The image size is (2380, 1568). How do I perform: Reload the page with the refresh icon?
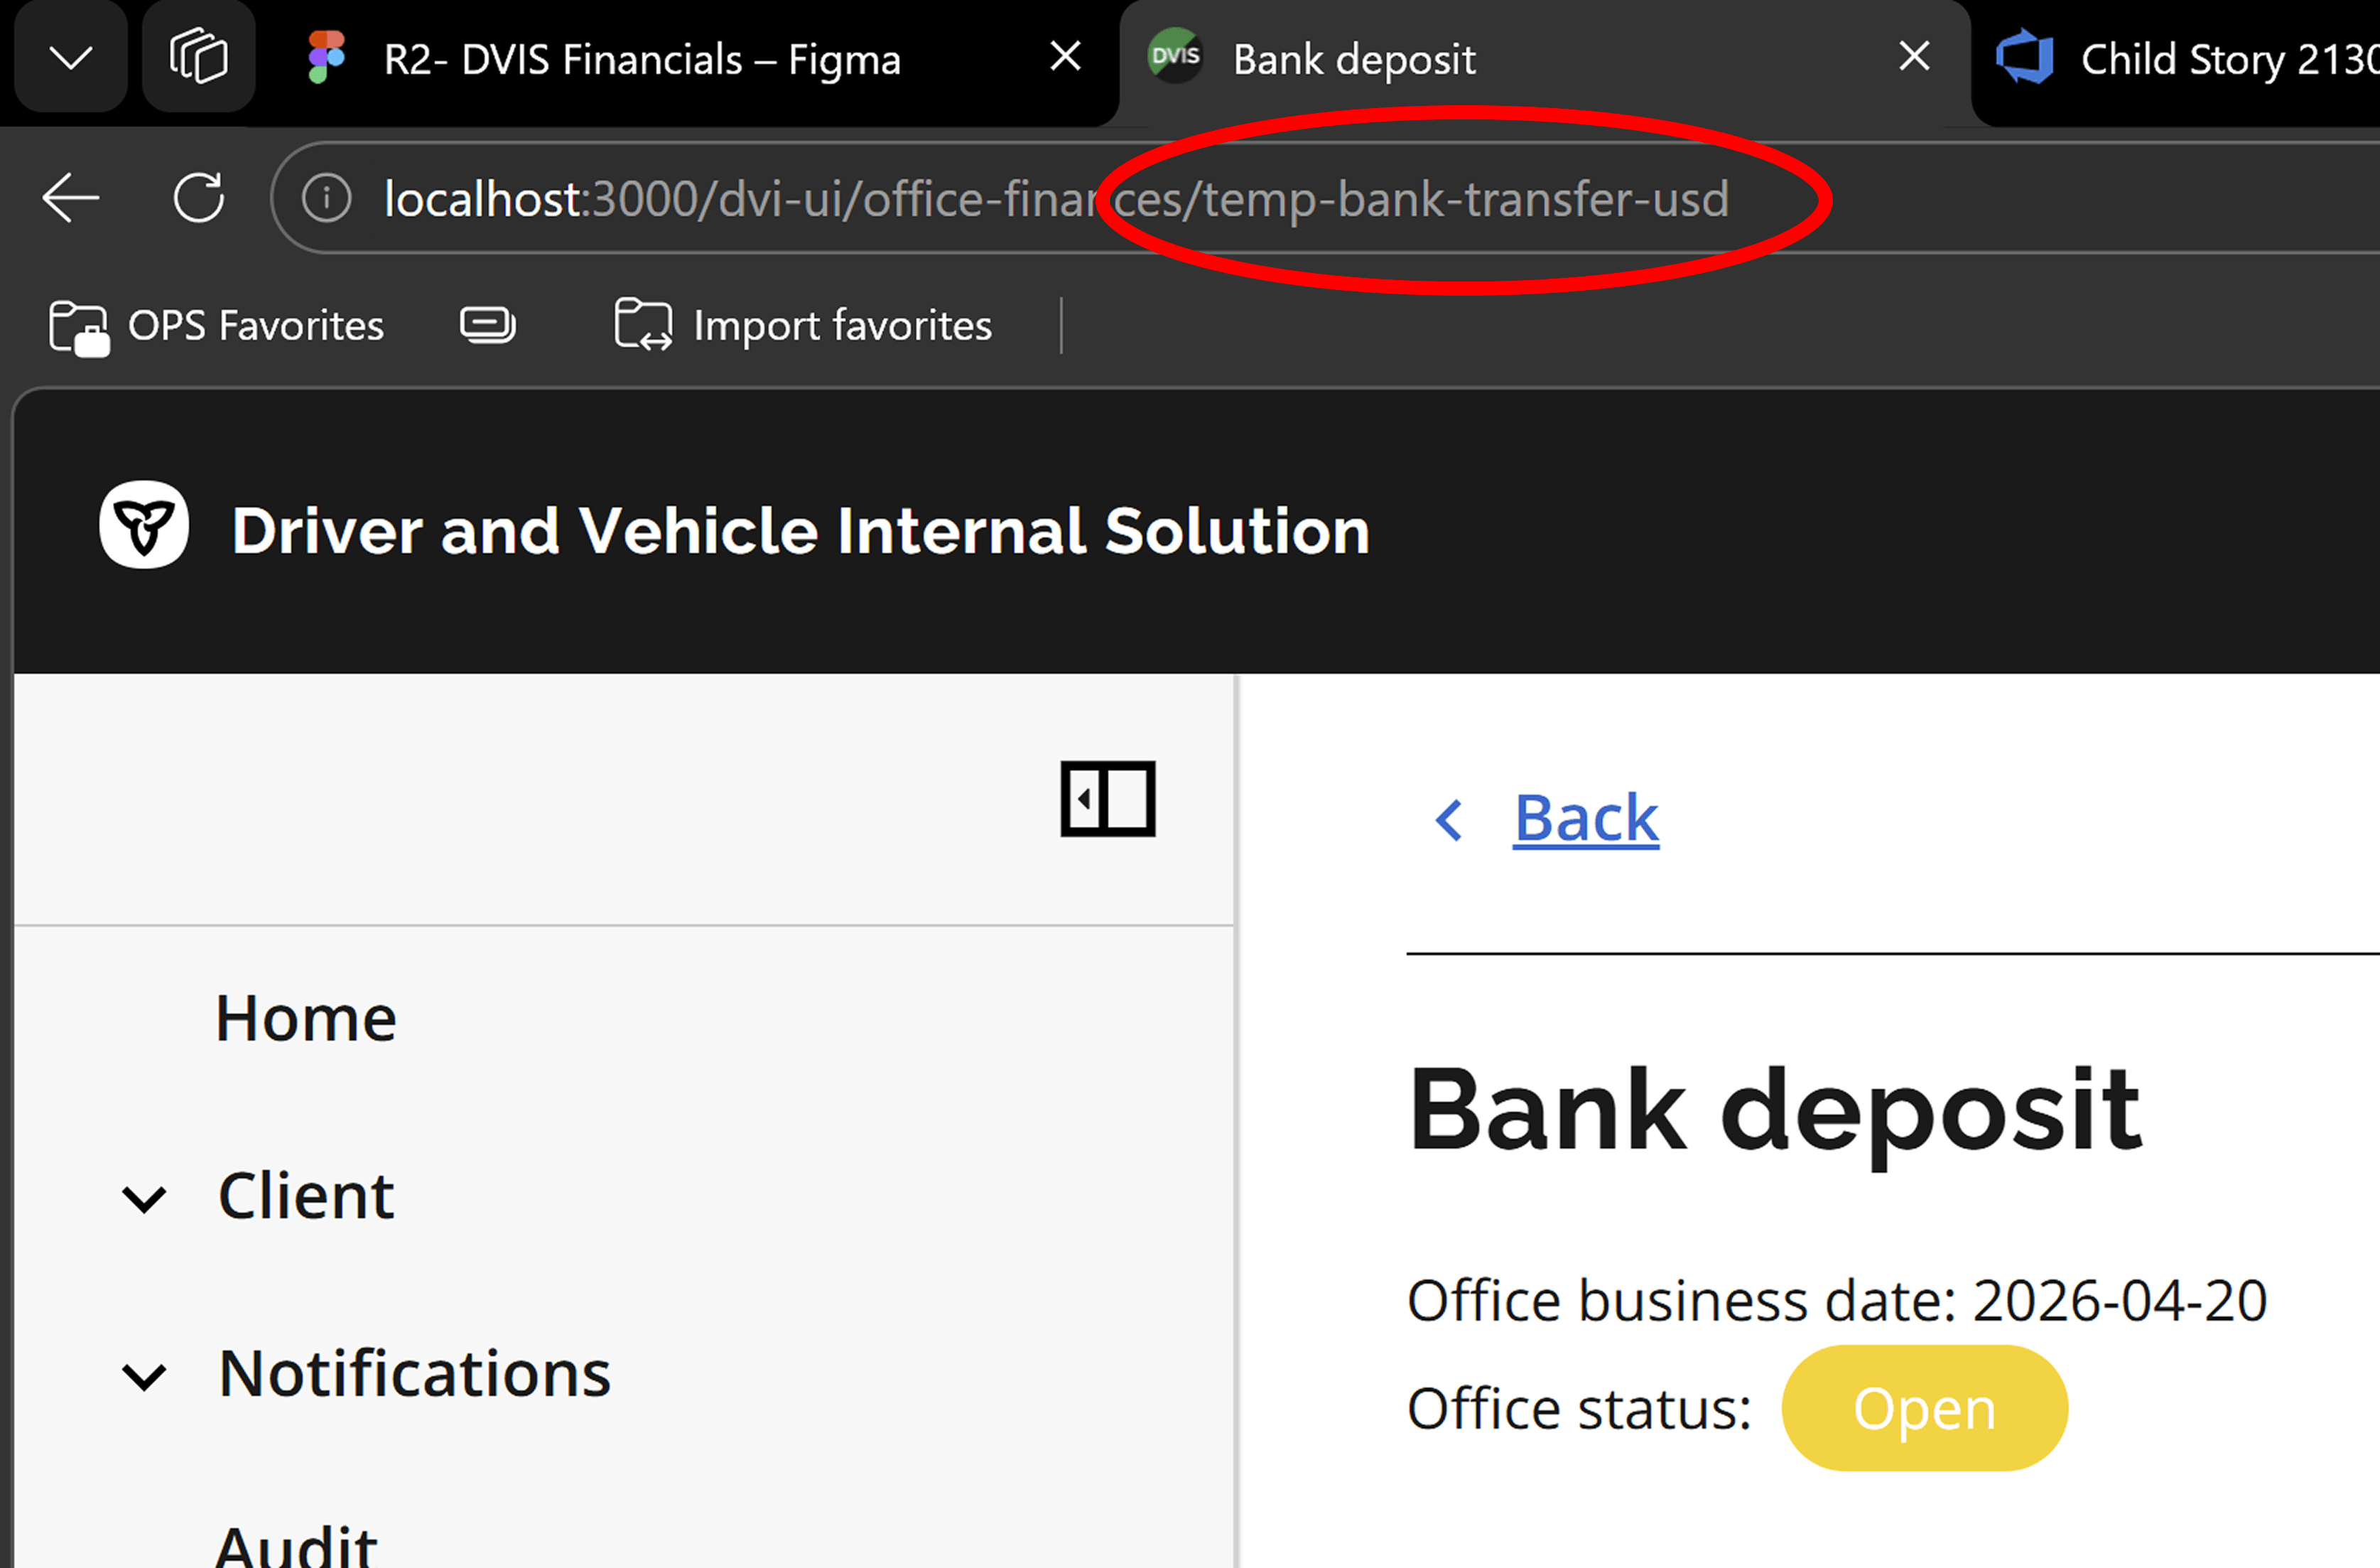coord(199,198)
